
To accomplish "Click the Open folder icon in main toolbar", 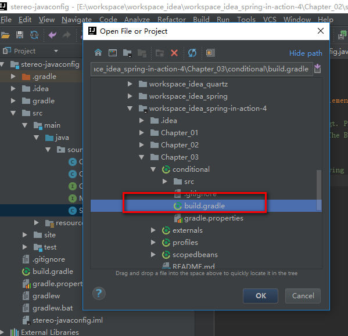I will coord(5,35).
